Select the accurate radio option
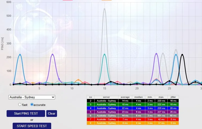Screen dimensions: 202x129 [x=32, y=105]
